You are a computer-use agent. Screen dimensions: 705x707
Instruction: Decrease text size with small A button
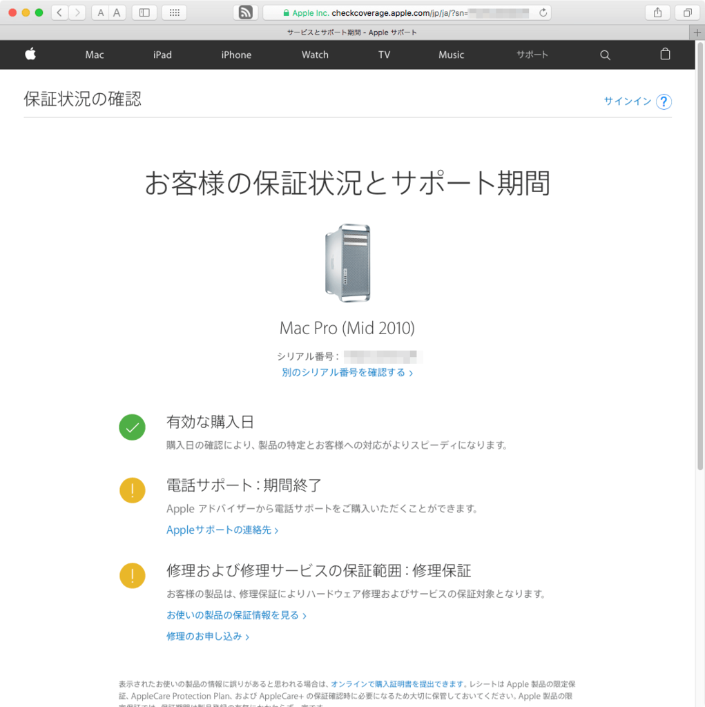point(101,12)
